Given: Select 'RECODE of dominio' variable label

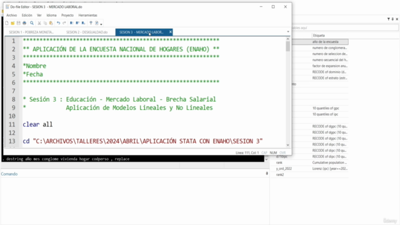Looking at the screenshot, I should pos(329,72).
